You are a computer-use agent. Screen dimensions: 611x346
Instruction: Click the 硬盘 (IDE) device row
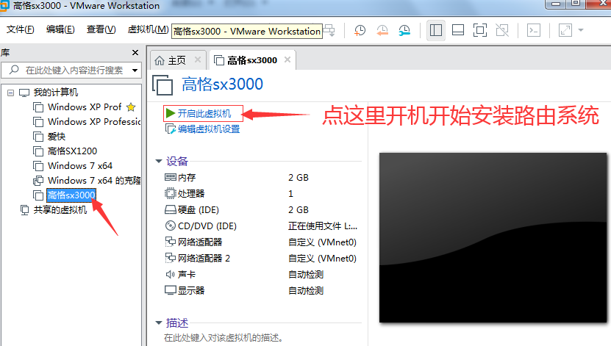pos(260,210)
